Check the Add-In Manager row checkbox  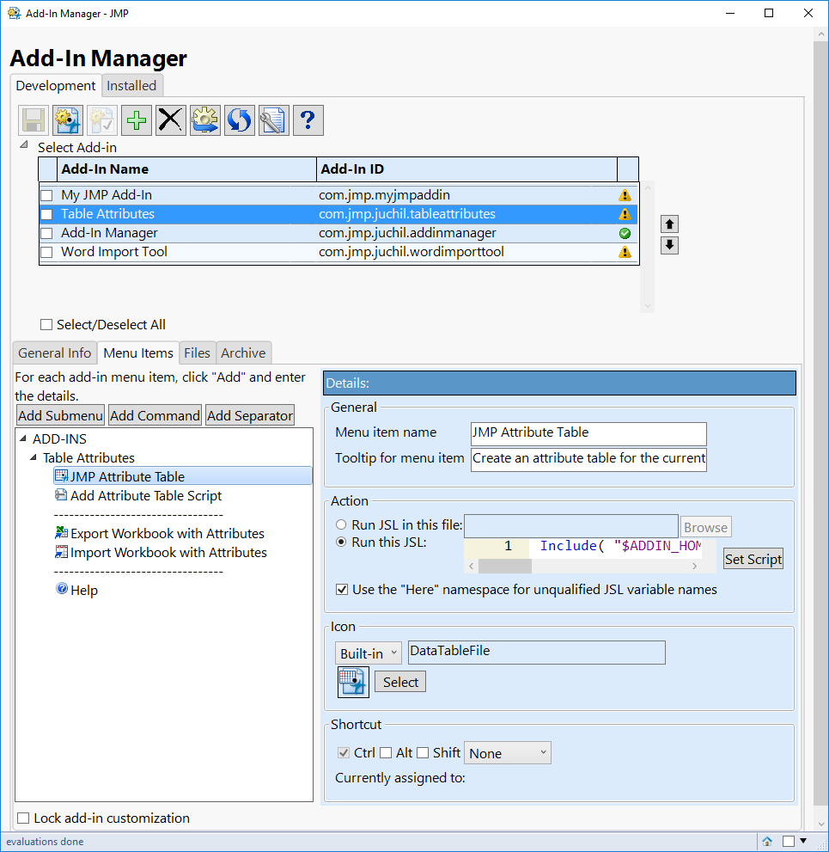(x=47, y=234)
